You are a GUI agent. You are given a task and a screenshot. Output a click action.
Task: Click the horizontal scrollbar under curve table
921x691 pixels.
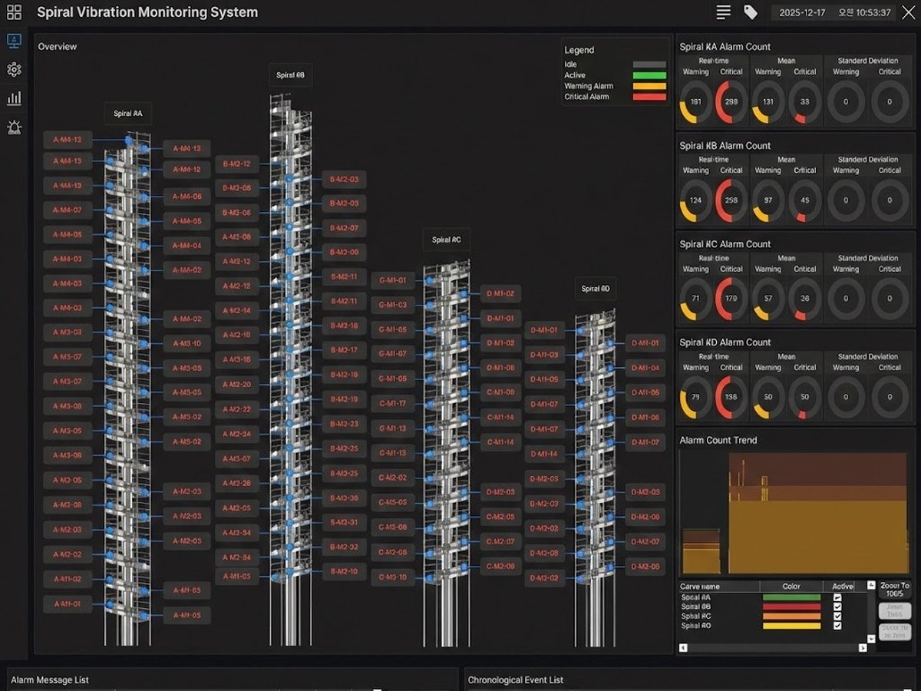773,647
